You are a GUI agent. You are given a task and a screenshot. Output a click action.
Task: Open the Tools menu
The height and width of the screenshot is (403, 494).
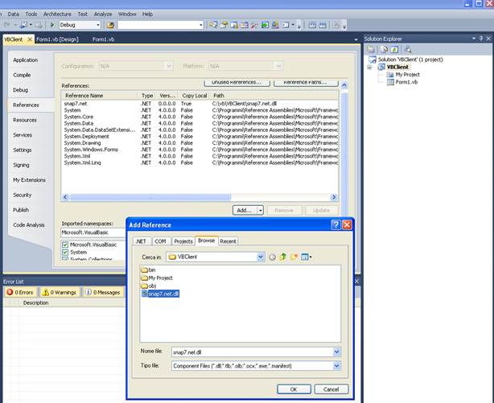[31, 14]
